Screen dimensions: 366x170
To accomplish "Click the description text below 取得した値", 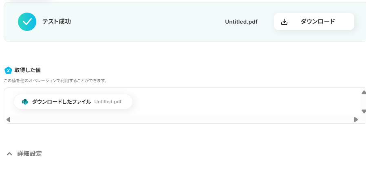I will click(x=55, y=81).
